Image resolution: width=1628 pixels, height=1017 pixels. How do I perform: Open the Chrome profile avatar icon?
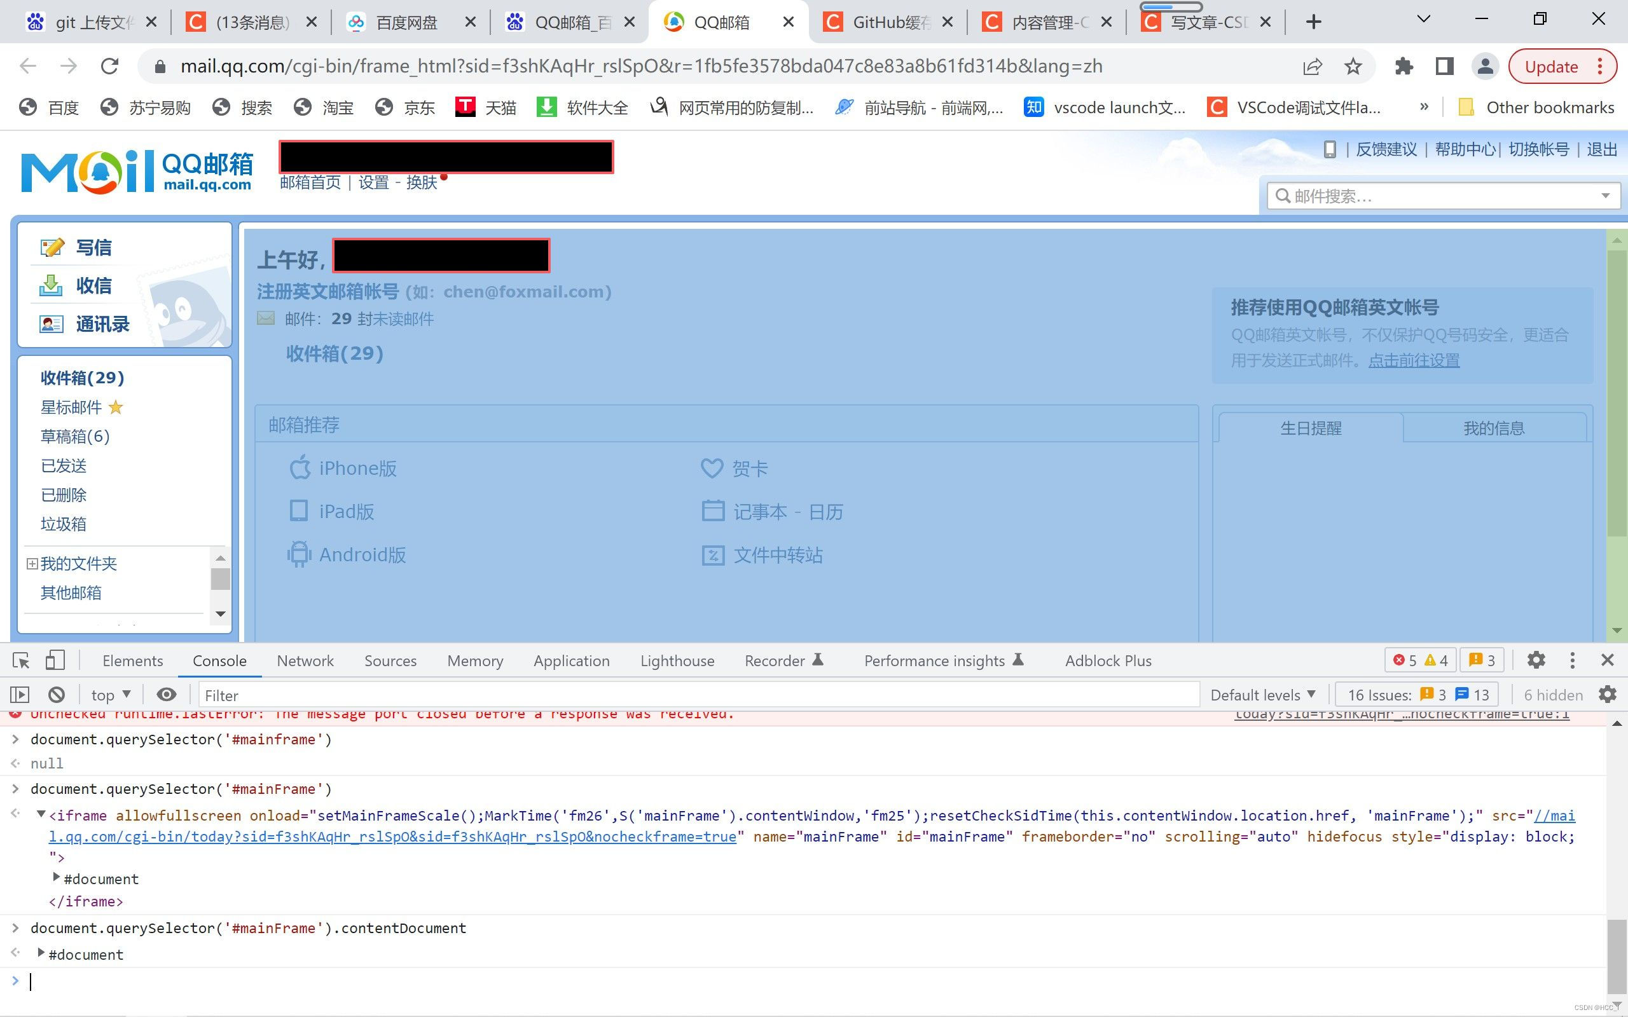tap(1486, 66)
